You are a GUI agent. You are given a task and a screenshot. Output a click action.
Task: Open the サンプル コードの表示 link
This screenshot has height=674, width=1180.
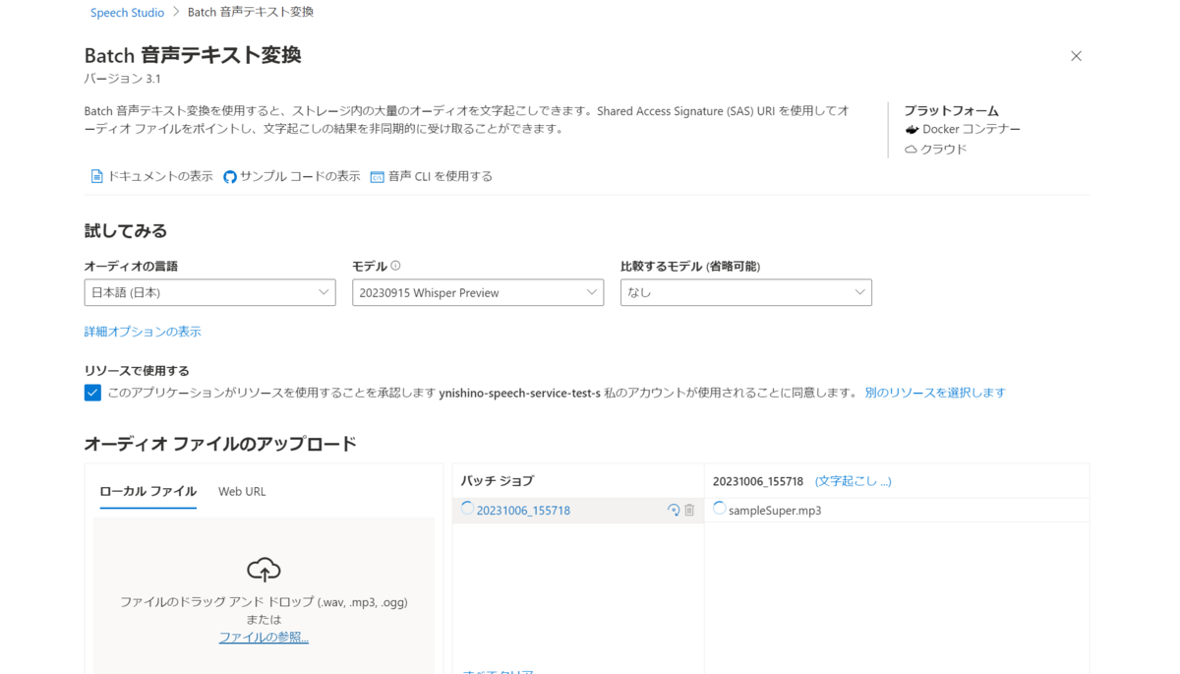click(x=300, y=176)
